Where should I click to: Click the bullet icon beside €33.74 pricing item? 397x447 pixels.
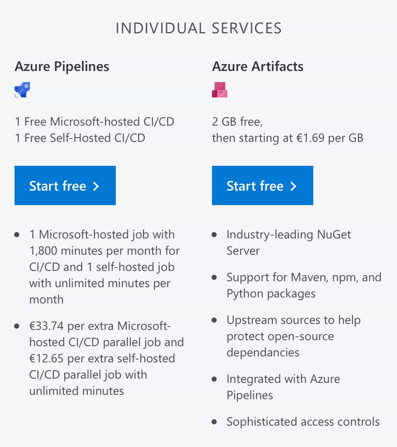point(17,326)
